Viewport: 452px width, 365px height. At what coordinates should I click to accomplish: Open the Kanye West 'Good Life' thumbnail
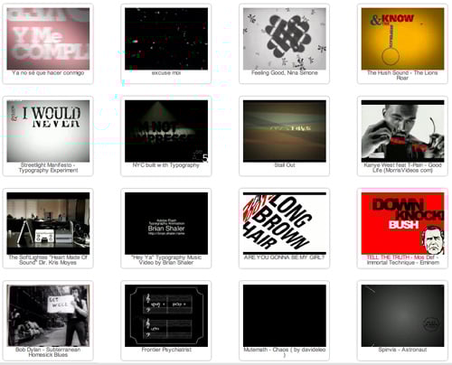[x=402, y=131]
